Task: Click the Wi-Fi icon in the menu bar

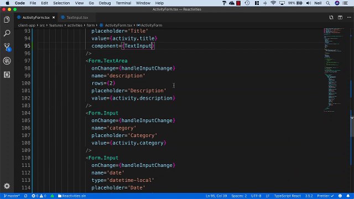Action: pyautogui.click(x=273, y=3)
